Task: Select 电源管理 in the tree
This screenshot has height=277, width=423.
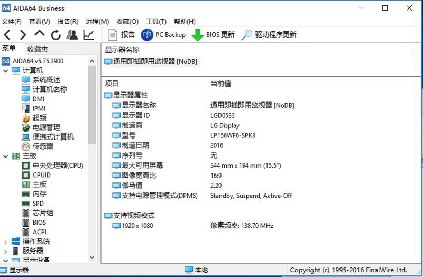Action: click(x=41, y=127)
